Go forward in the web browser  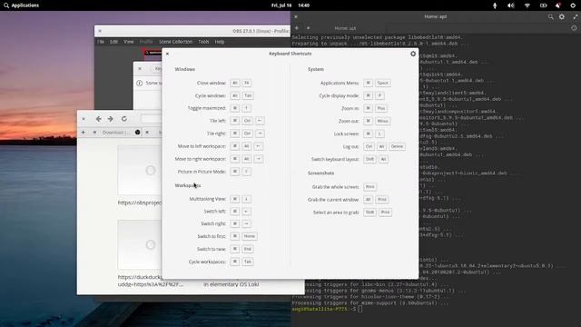(111, 119)
